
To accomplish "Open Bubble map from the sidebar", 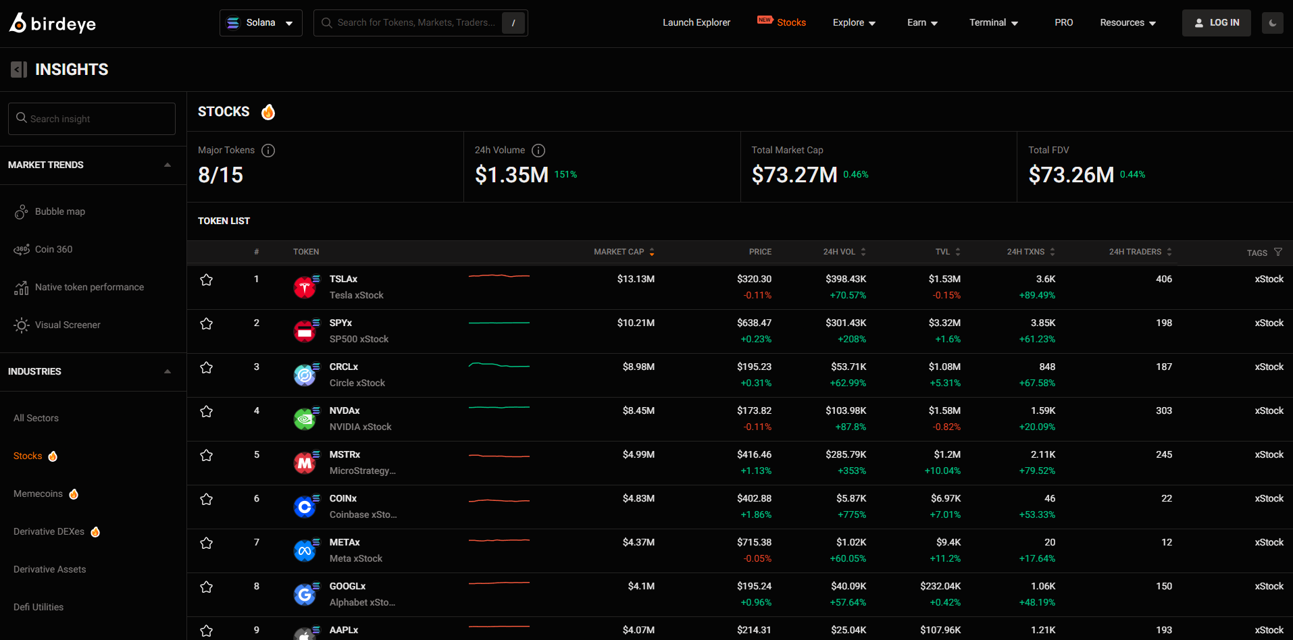I will pyautogui.click(x=59, y=211).
